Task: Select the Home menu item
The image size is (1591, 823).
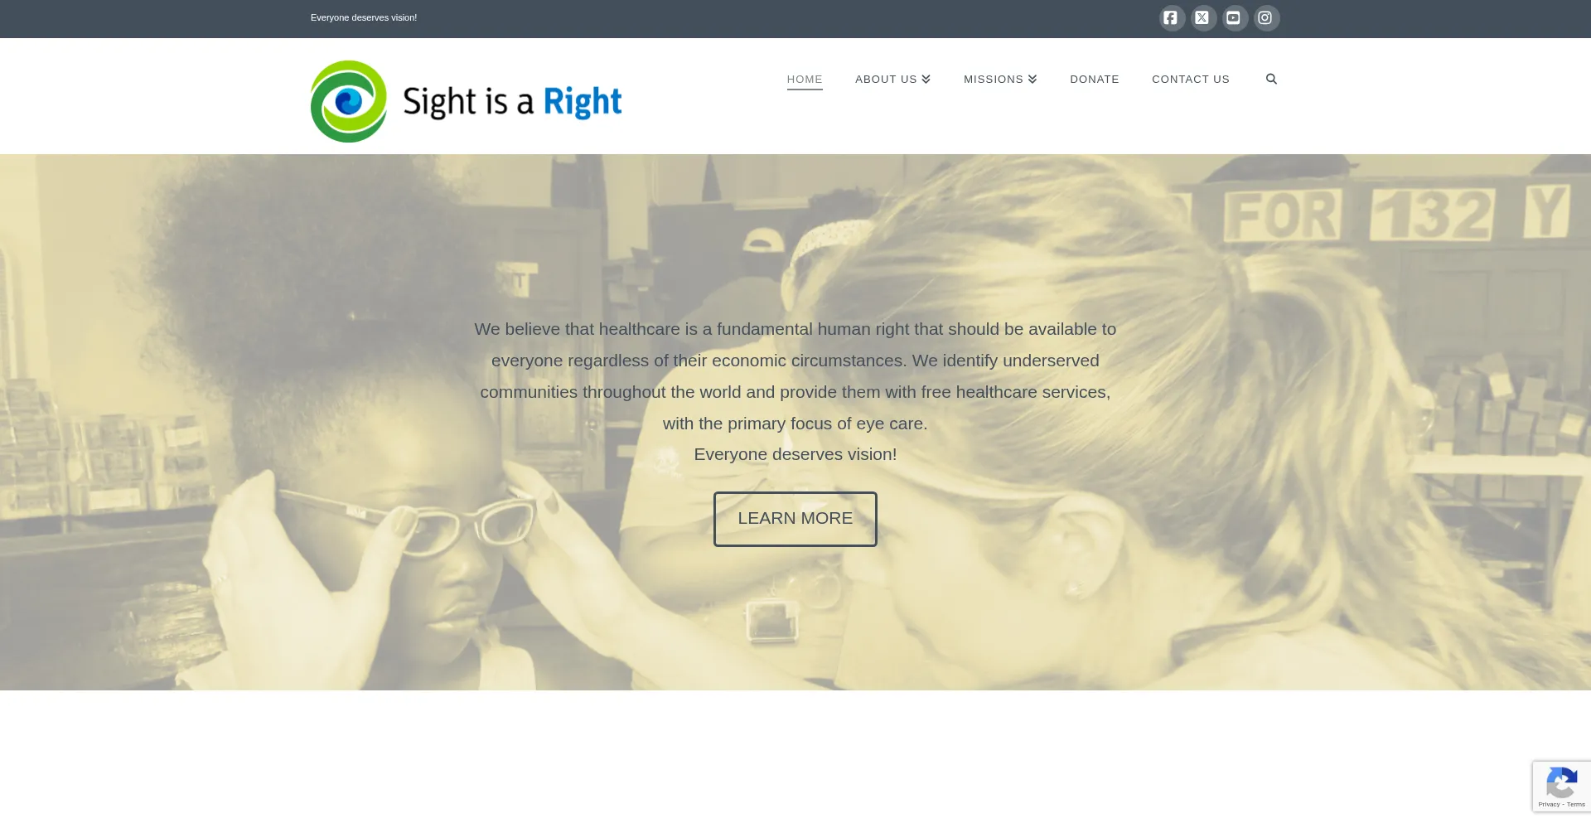Action: pyautogui.click(x=805, y=80)
